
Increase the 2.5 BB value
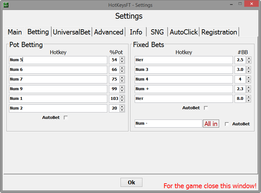tap(249, 58)
